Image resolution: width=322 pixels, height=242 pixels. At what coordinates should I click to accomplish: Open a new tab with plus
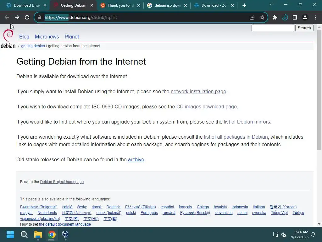pyautogui.click(x=244, y=5)
